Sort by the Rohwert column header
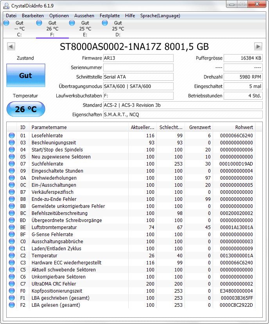The width and height of the screenshot is (269, 324). (234, 127)
